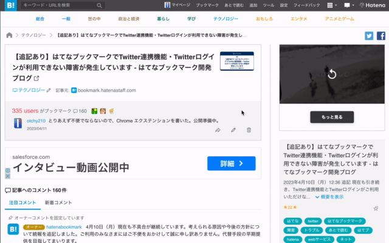Switch to 注目コメント tab

tap(22, 202)
